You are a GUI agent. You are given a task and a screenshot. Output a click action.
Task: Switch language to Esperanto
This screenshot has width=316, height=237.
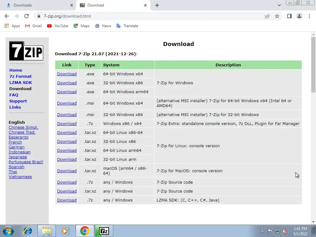(x=19, y=137)
